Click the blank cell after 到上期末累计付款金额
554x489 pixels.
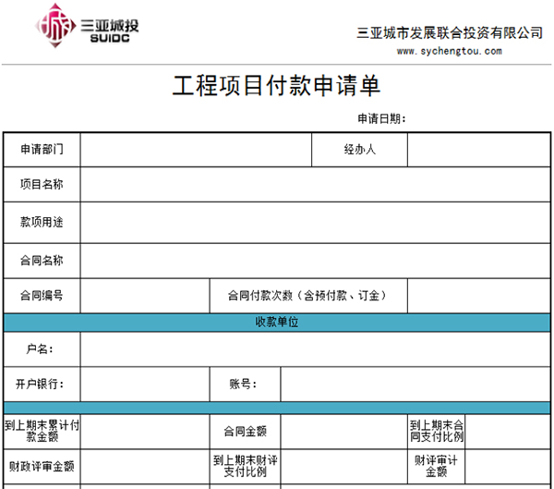[x=145, y=432]
